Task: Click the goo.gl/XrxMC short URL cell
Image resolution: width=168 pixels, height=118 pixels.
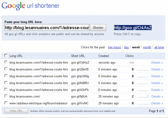Action: [80, 103]
